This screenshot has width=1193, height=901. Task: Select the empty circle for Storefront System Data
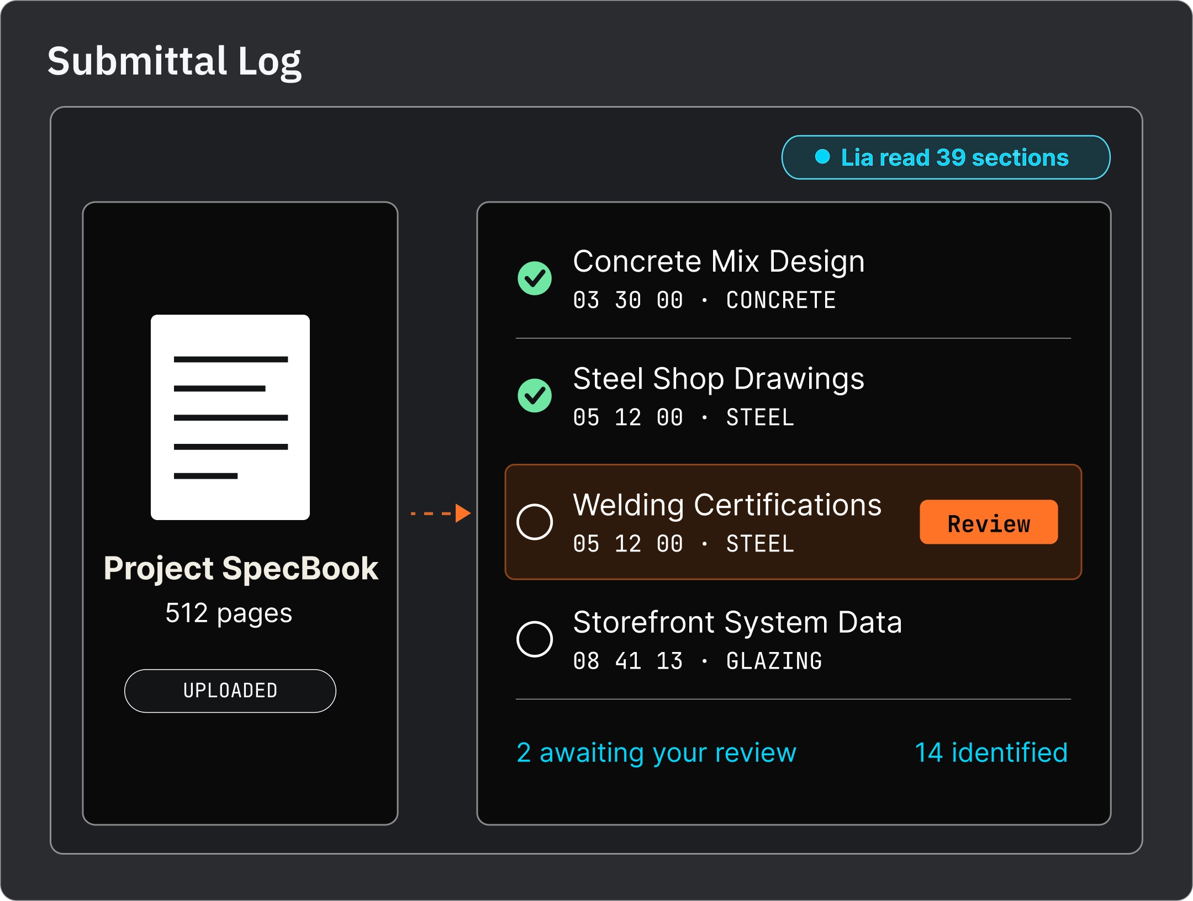(535, 639)
